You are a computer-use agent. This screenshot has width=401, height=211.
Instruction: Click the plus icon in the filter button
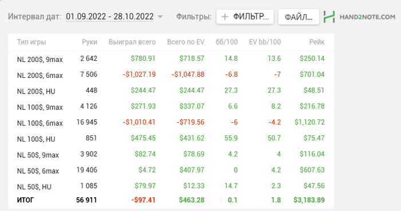coord(225,17)
